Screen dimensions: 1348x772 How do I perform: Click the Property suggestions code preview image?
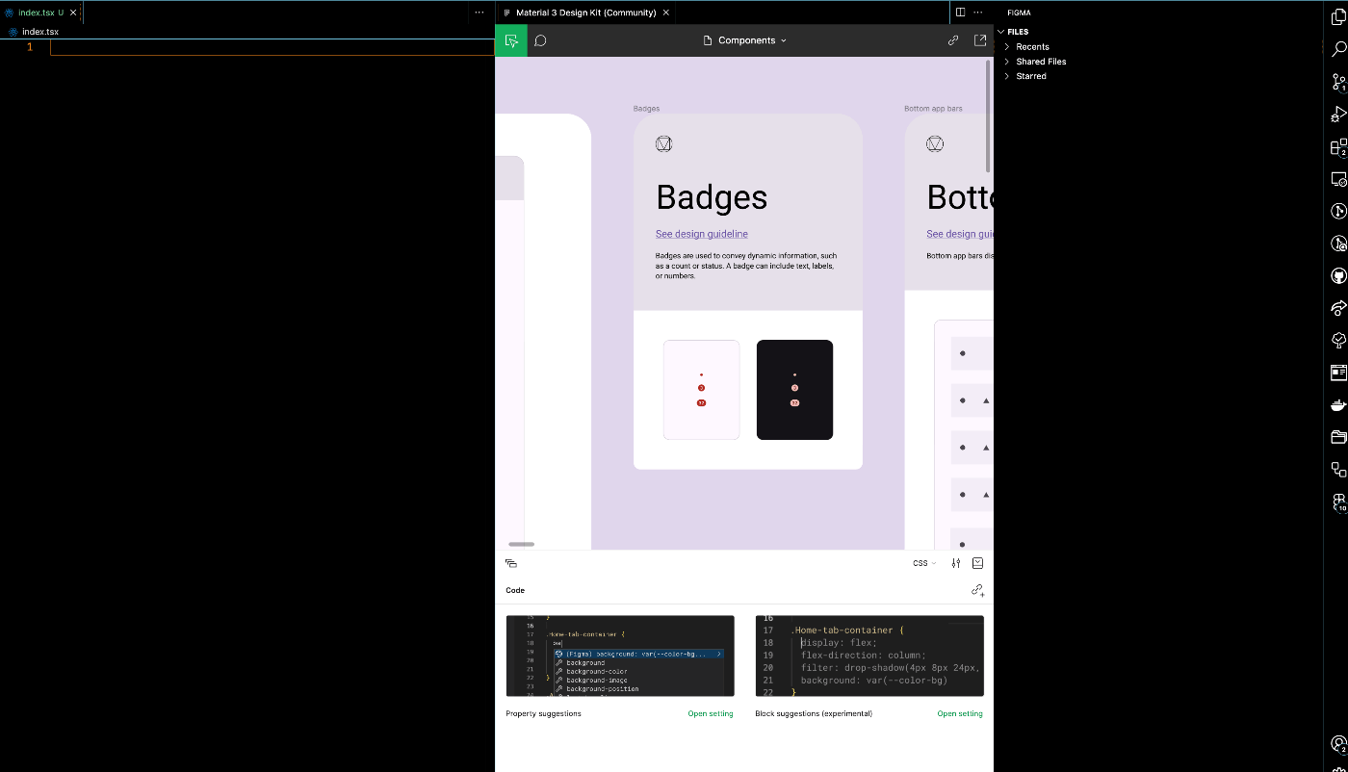[620, 656]
